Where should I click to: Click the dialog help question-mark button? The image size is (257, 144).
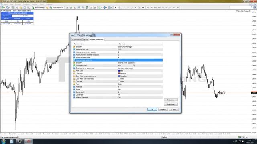tap(171, 35)
